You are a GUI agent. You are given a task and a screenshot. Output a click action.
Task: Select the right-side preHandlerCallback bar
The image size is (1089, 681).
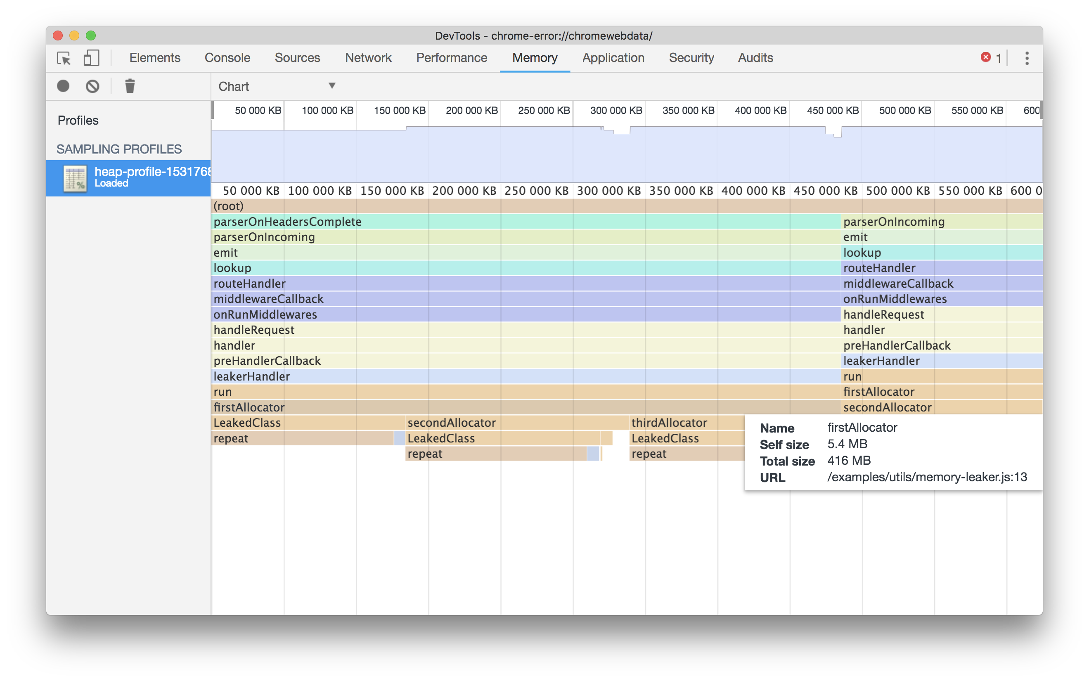point(941,345)
